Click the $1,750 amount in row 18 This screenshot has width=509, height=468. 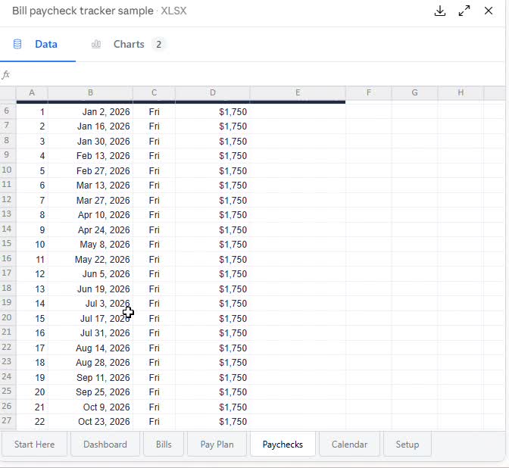pyautogui.click(x=212, y=289)
